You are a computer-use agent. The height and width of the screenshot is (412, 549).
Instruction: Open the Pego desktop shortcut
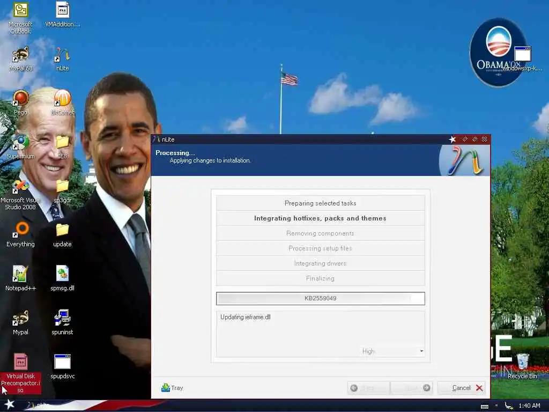(x=20, y=102)
